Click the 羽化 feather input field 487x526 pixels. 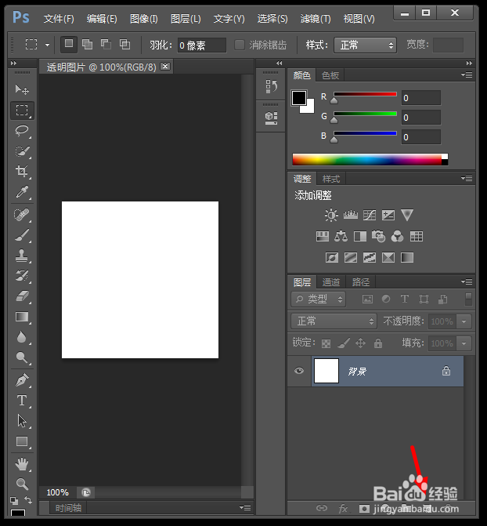coord(201,45)
